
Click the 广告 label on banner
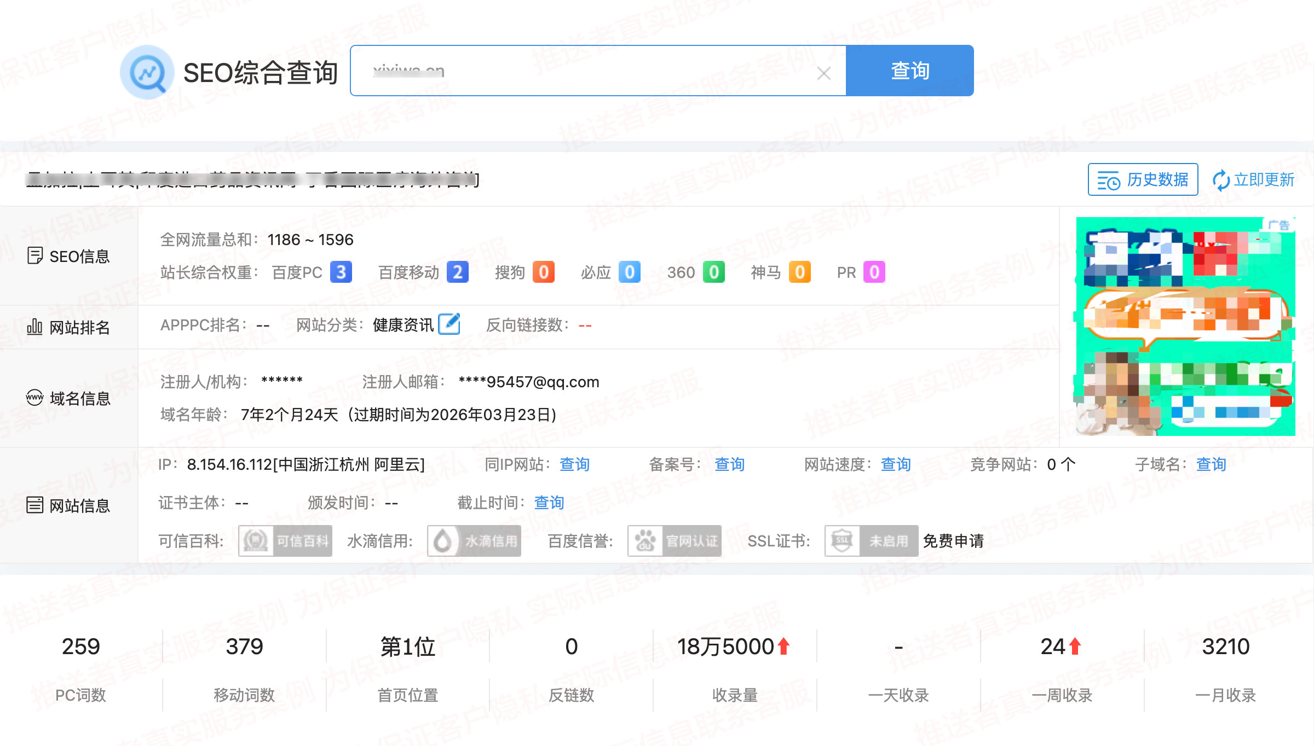[1278, 225]
